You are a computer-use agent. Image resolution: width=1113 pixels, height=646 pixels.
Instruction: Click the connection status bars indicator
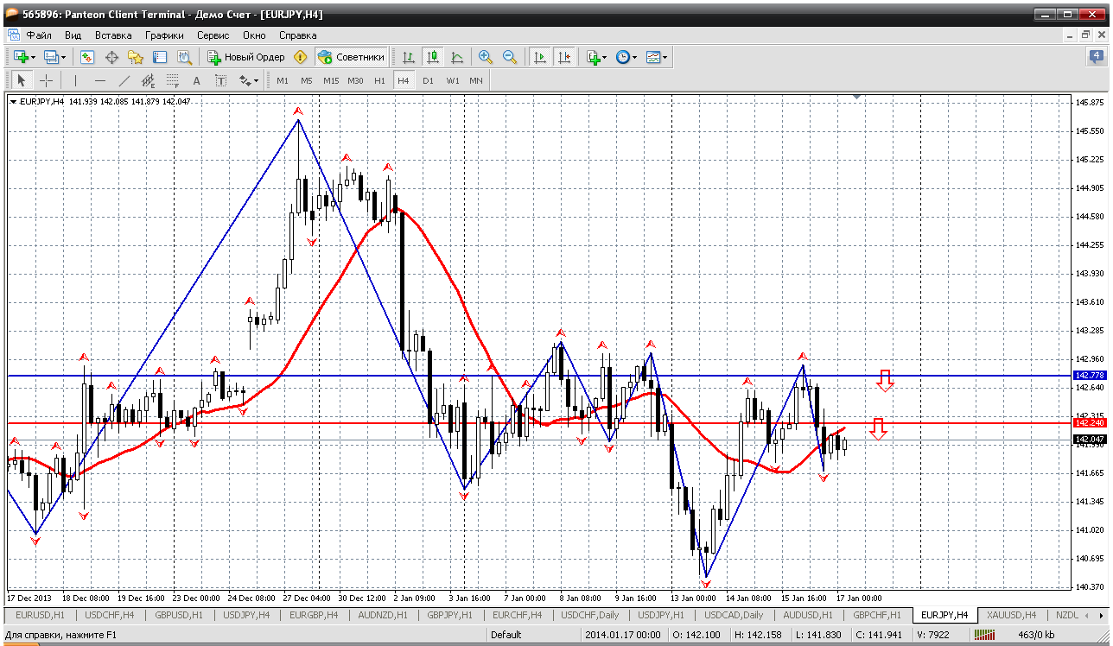coord(983,635)
